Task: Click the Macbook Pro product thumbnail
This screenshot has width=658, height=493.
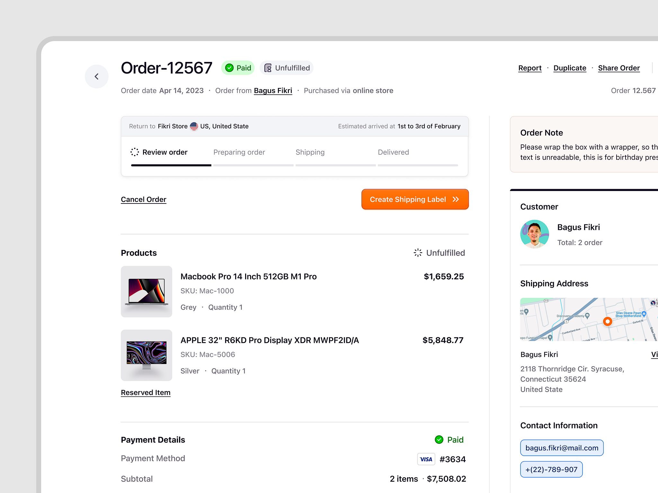Action: coord(146,291)
